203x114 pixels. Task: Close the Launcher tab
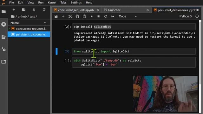147,10
